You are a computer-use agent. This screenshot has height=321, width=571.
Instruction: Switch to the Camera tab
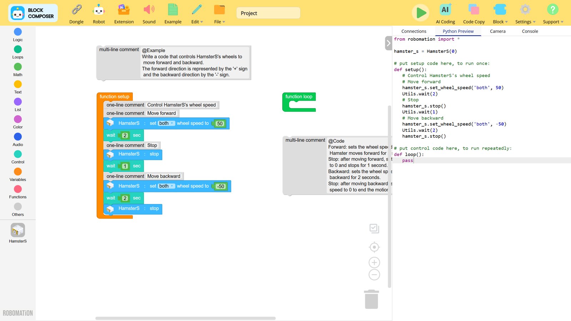click(497, 31)
